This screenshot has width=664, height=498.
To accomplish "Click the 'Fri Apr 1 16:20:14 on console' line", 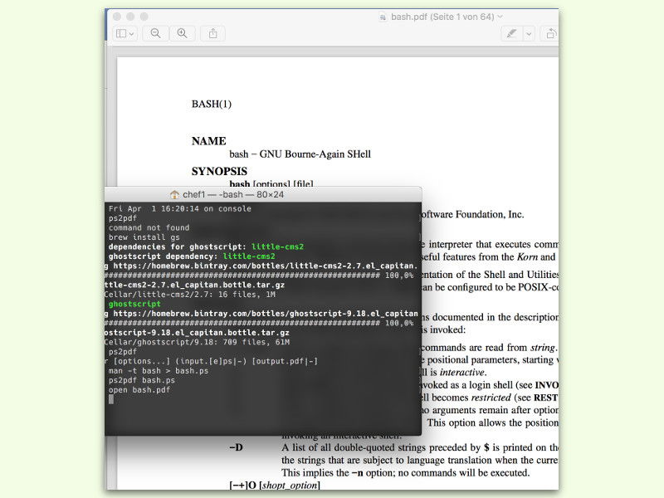I will point(180,208).
